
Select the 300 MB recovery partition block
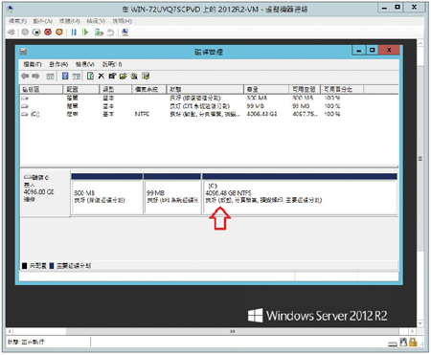pos(107,197)
